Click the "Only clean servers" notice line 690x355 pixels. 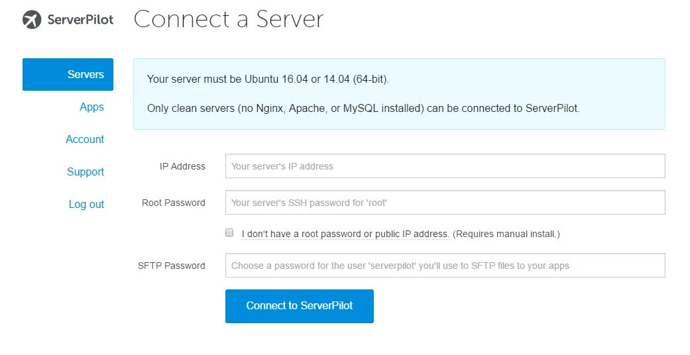tap(363, 108)
